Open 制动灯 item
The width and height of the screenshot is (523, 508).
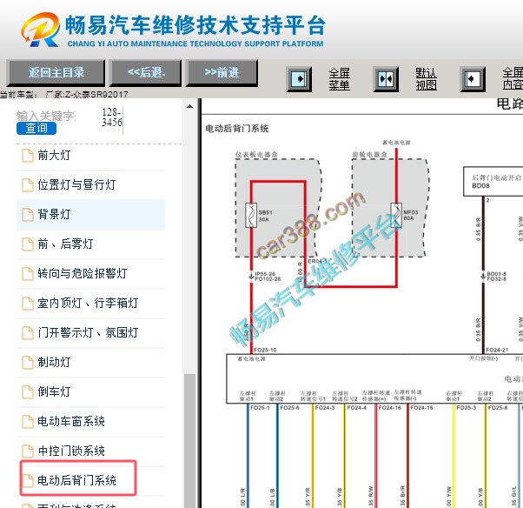(54, 362)
